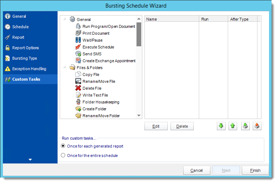This screenshot has width=277, height=183.
Task: Click the Report compass icon
Action: [x=7, y=37]
